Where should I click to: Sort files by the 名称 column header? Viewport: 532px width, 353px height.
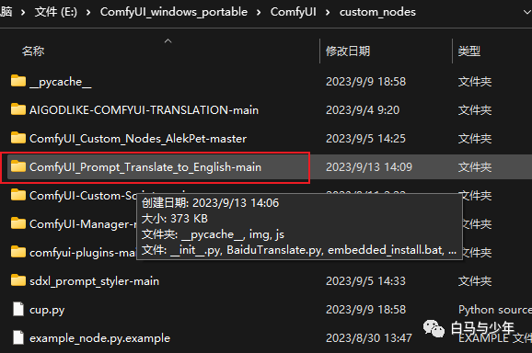pos(33,51)
